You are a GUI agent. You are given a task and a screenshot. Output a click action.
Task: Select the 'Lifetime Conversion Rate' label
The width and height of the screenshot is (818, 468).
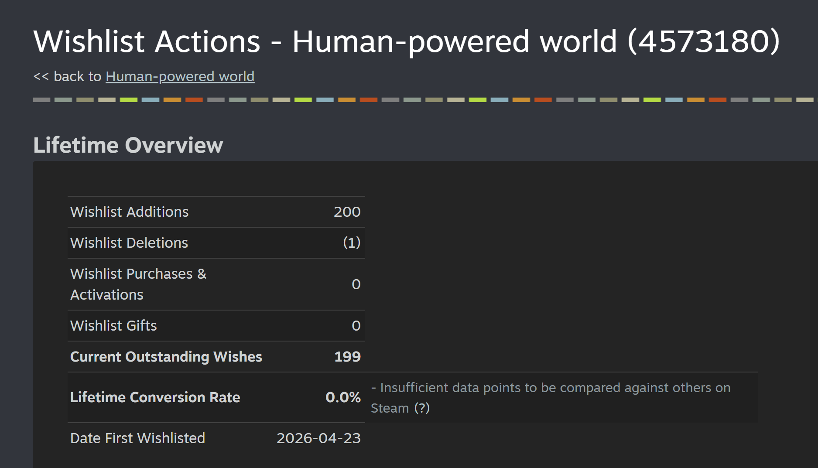click(x=155, y=397)
